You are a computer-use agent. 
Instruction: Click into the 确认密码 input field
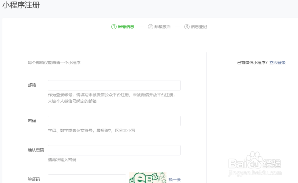(114, 150)
